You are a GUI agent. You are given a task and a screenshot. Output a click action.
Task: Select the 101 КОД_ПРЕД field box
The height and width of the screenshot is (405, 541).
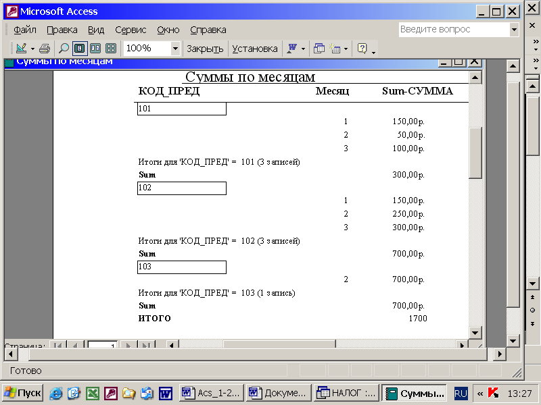(x=182, y=109)
